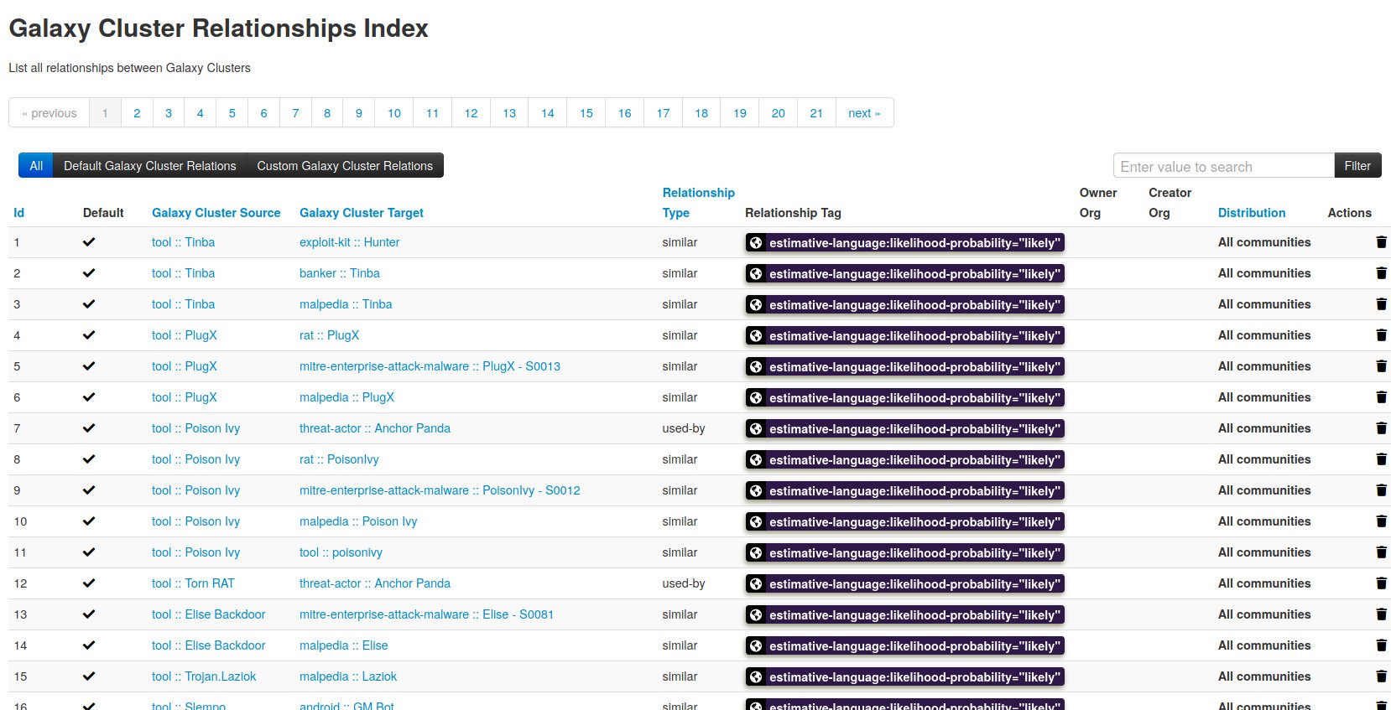This screenshot has height=710, width=1391.
Task: Remove row 13 using trash icon
Action: (1381, 614)
